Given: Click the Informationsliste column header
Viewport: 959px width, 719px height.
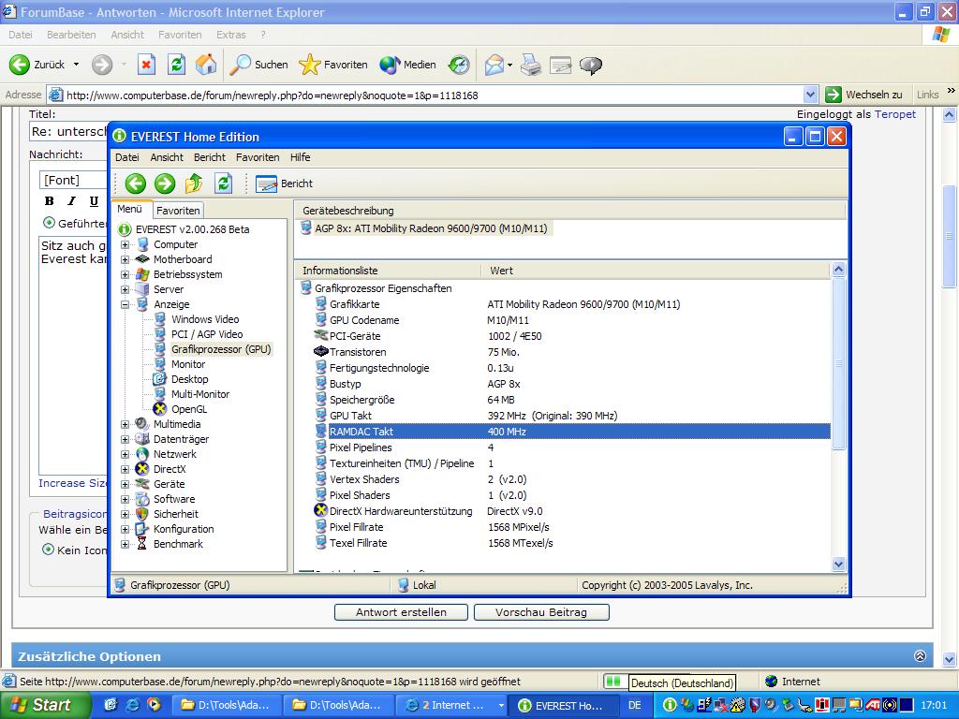Looking at the screenshot, I should tap(389, 271).
